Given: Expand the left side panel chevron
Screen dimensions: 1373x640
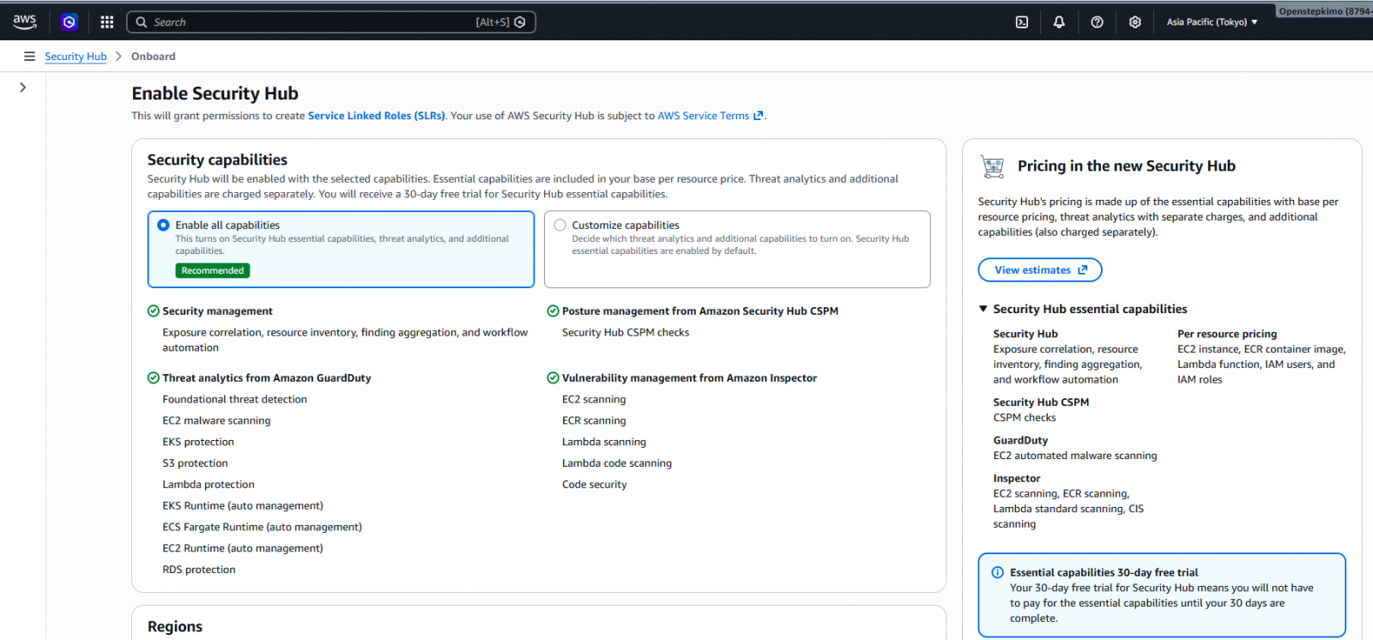Looking at the screenshot, I should coord(23,88).
